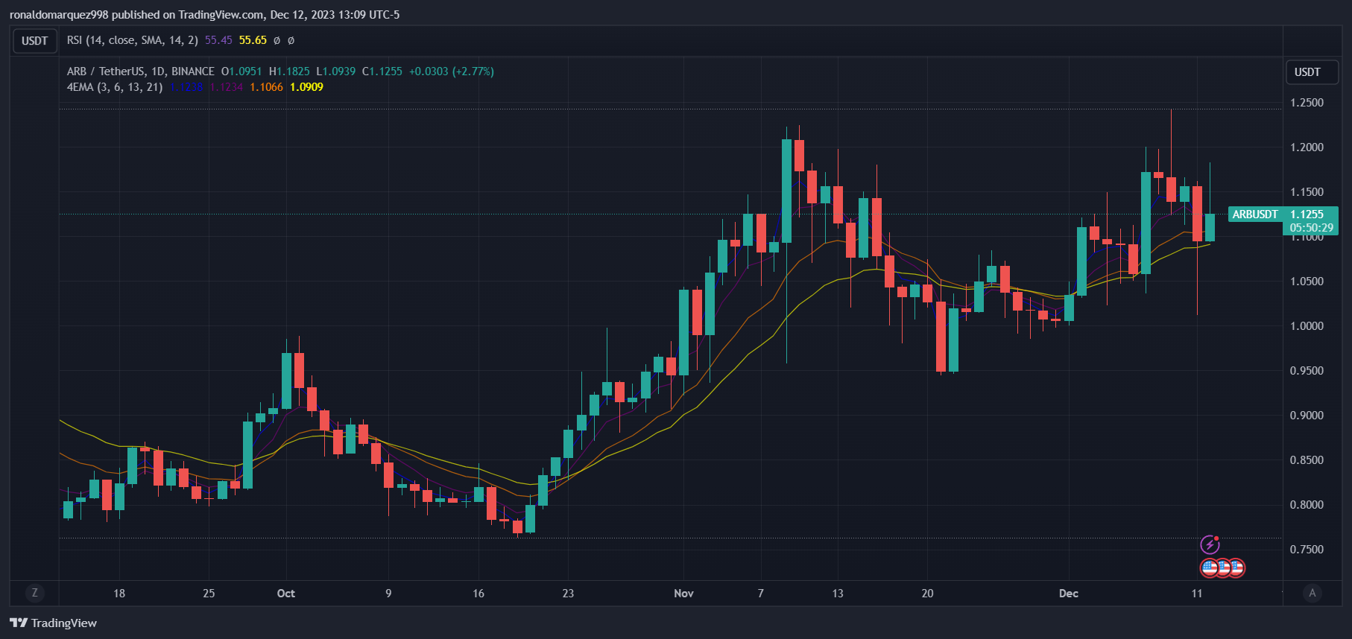
Task: Click the TradingView logo in the footer
Action: 54,623
